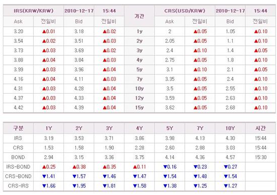The height and width of the screenshot is (195, 277).
Task: Click the 1y period row label
Action: point(140,31)
